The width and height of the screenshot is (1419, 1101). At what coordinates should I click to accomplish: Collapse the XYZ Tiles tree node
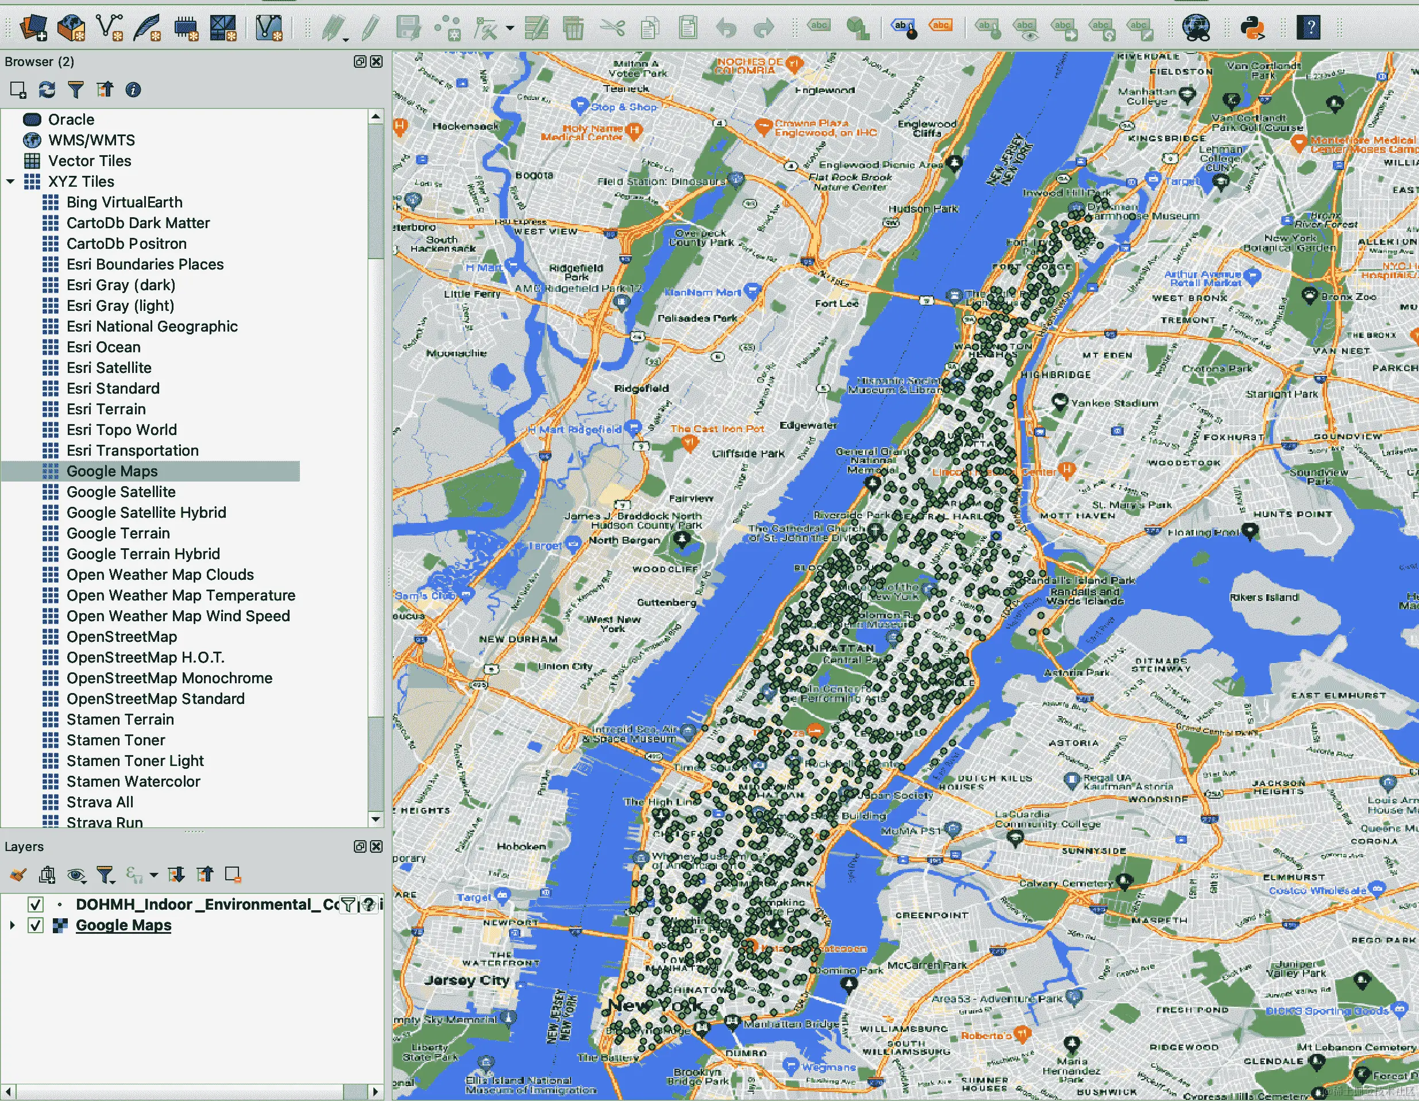pyautogui.click(x=10, y=182)
